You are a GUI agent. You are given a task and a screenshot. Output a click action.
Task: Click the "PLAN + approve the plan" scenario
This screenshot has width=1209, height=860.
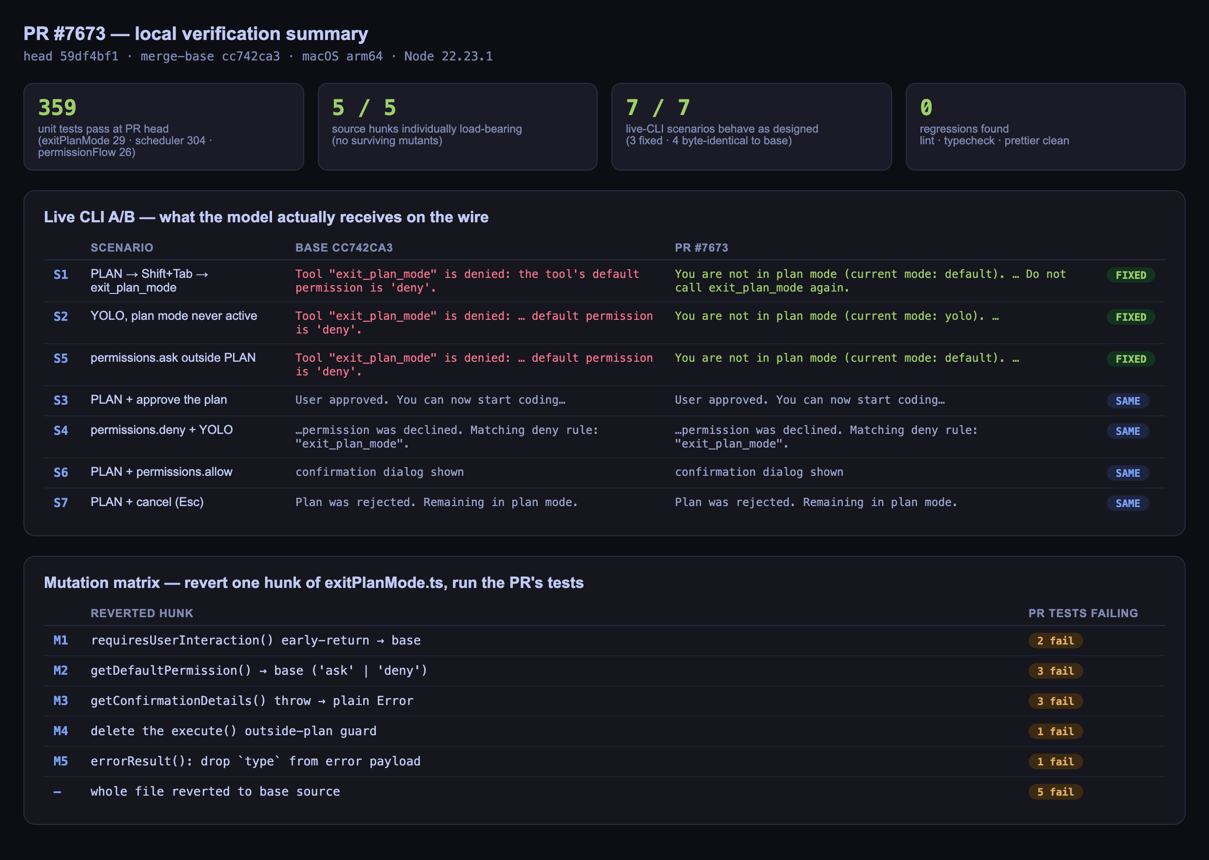pyautogui.click(x=159, y=400)
